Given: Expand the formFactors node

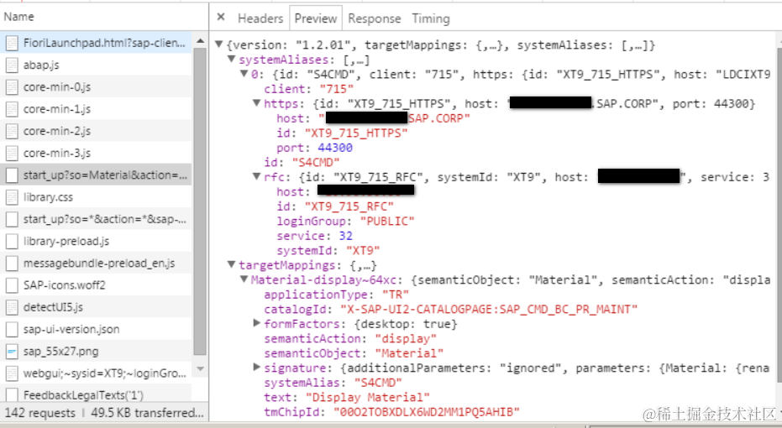Looking at the screenshot, I should [x=256, y=323].
